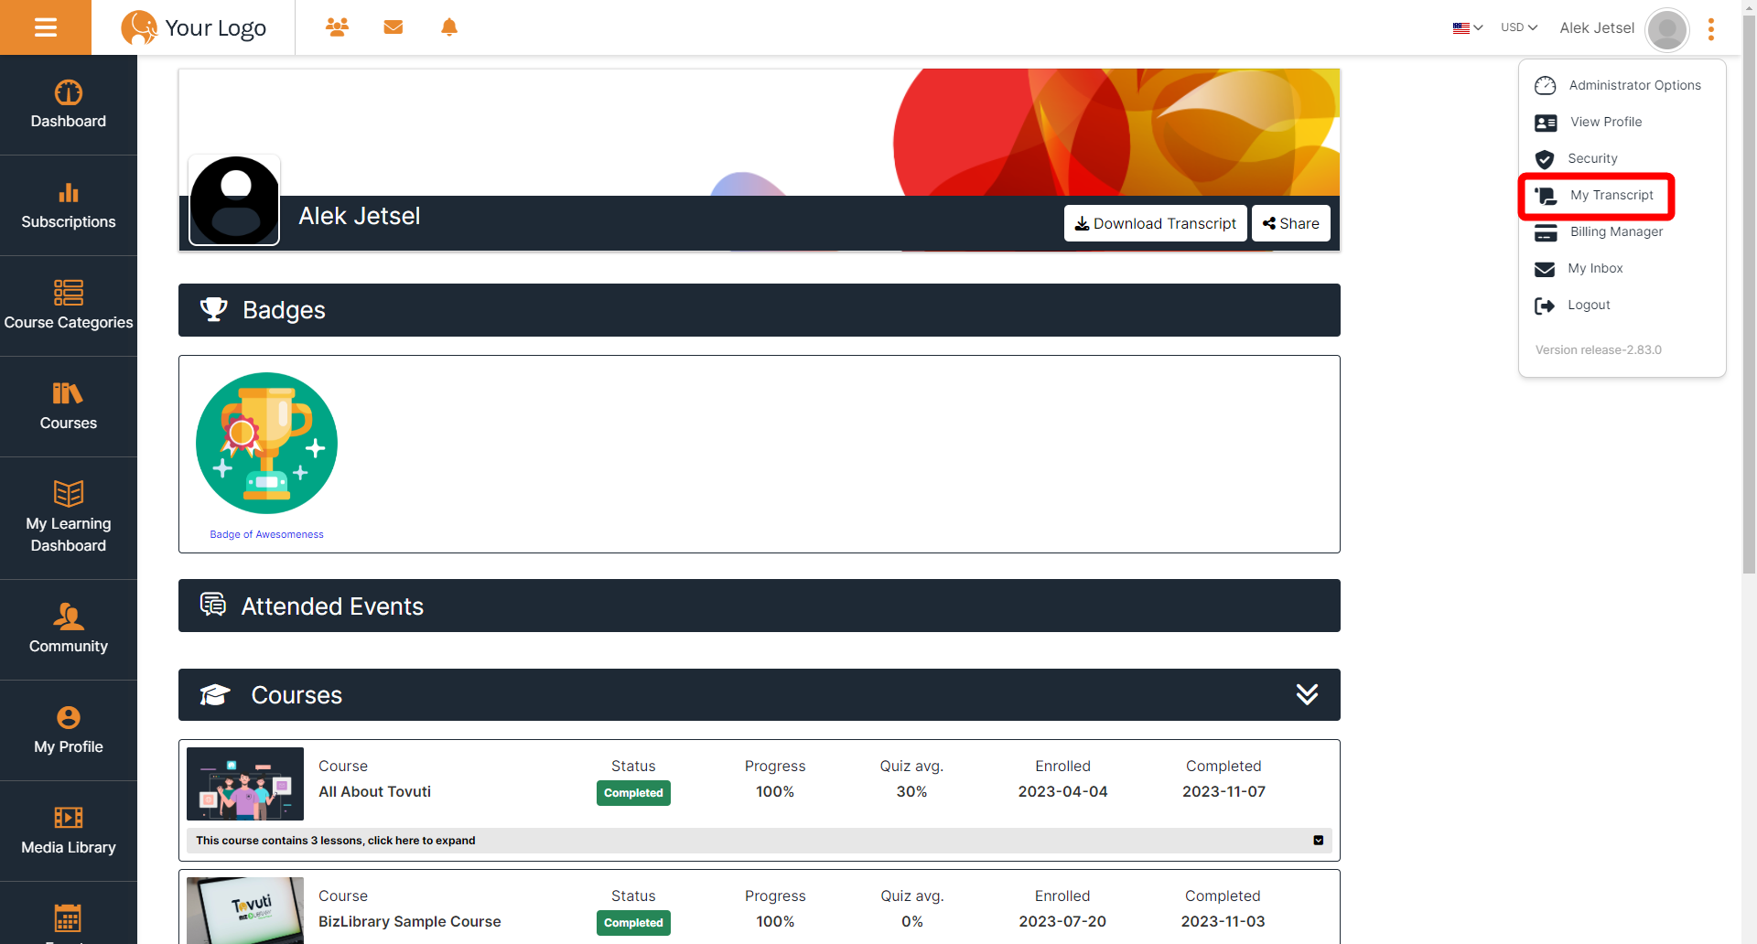
Task: Click the Download Transcript button
Action: (x=1155, y=223)
